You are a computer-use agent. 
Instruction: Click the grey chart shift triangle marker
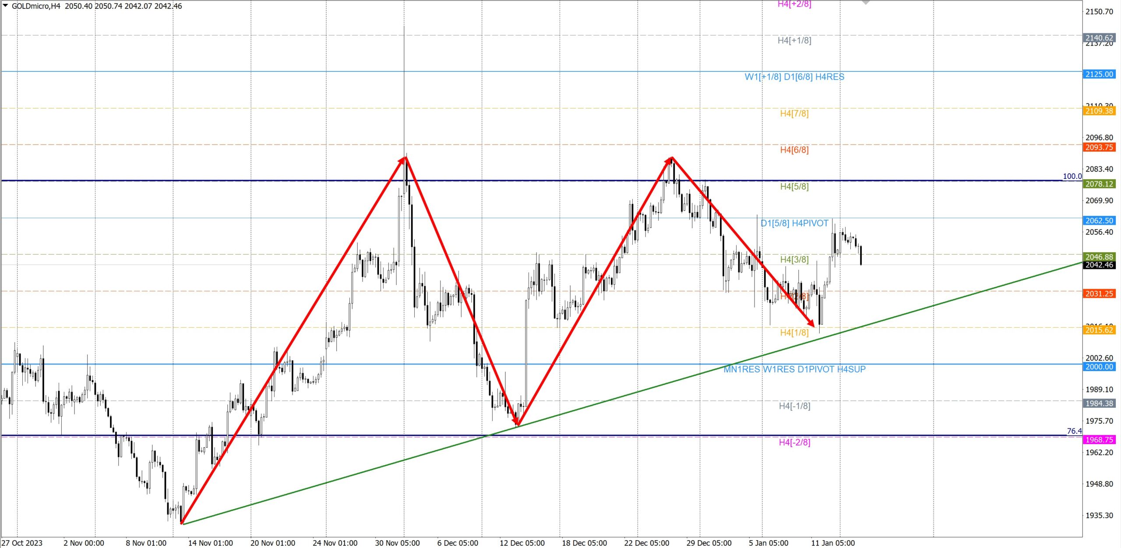tap(866, 2)
